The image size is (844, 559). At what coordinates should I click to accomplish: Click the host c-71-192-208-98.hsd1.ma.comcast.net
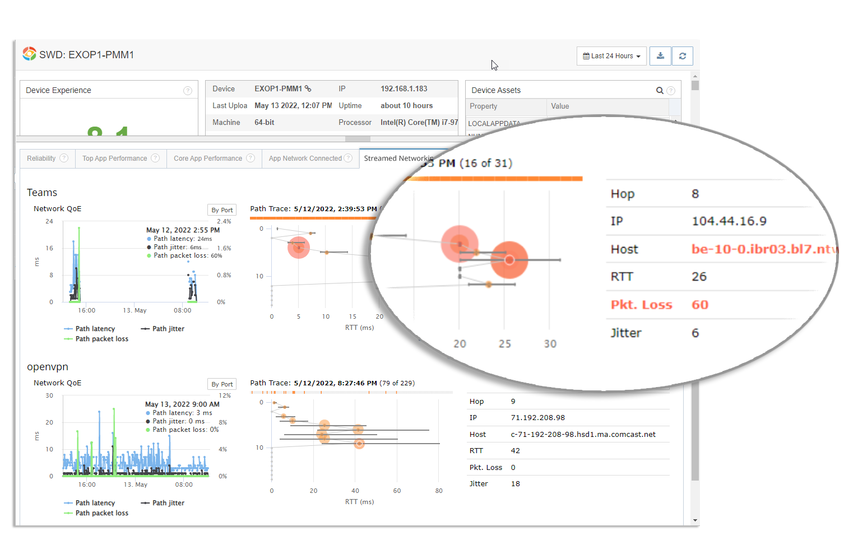583,434
